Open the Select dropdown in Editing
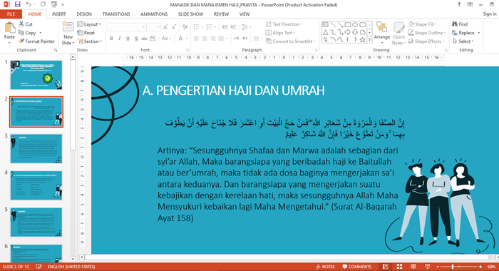The image size is (499, 271). click(x=463, y=41)
